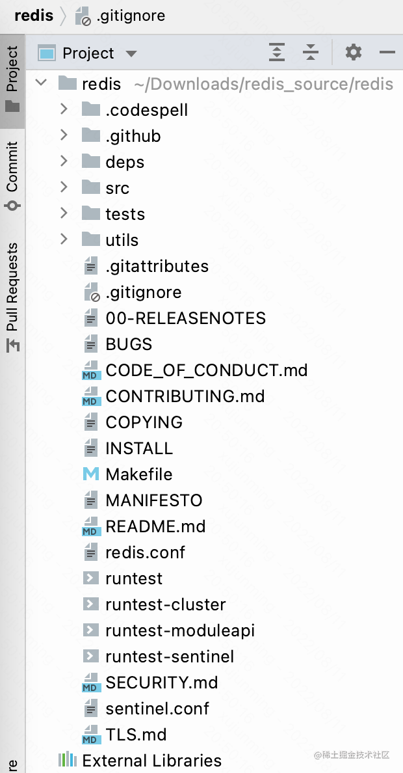403x773 pixels.
Task: Select the deps folder name
Action: [x=125, y=162]
